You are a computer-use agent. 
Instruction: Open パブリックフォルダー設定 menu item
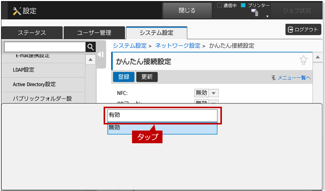pyautogui.click(x=43, y=98)
